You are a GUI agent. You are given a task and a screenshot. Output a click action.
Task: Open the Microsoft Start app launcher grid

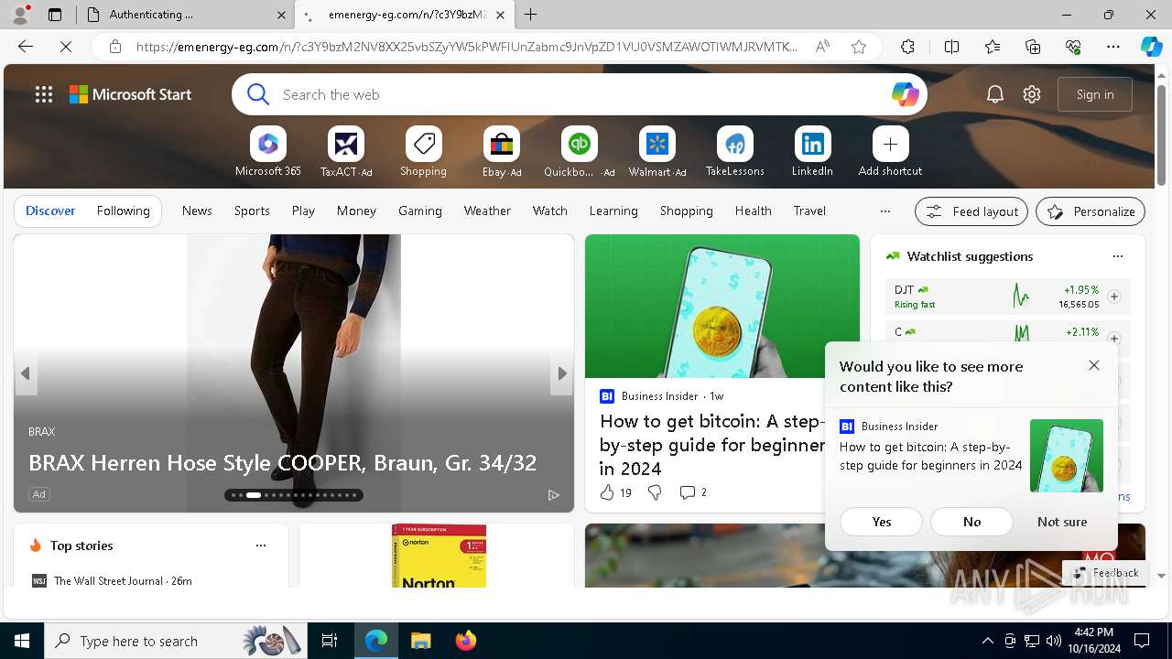click(43, 94)
